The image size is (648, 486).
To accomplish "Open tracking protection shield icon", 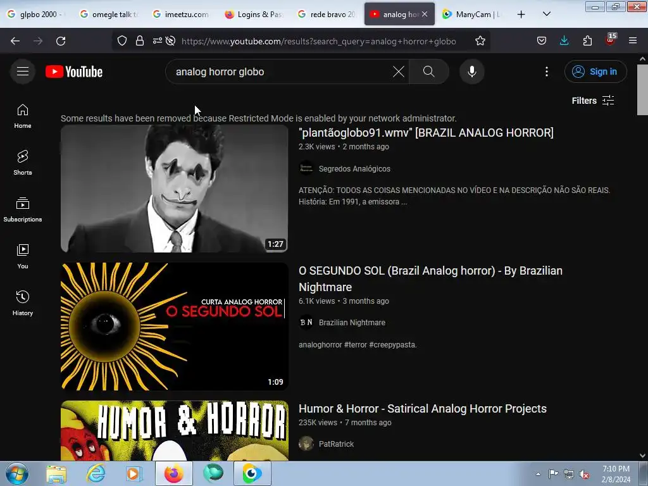I will tap(122, 41).
